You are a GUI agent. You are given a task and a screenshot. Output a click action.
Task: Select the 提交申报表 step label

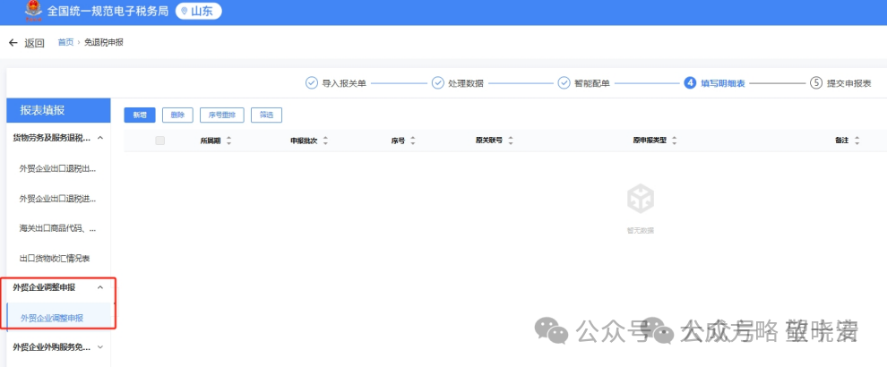(849, 83)
